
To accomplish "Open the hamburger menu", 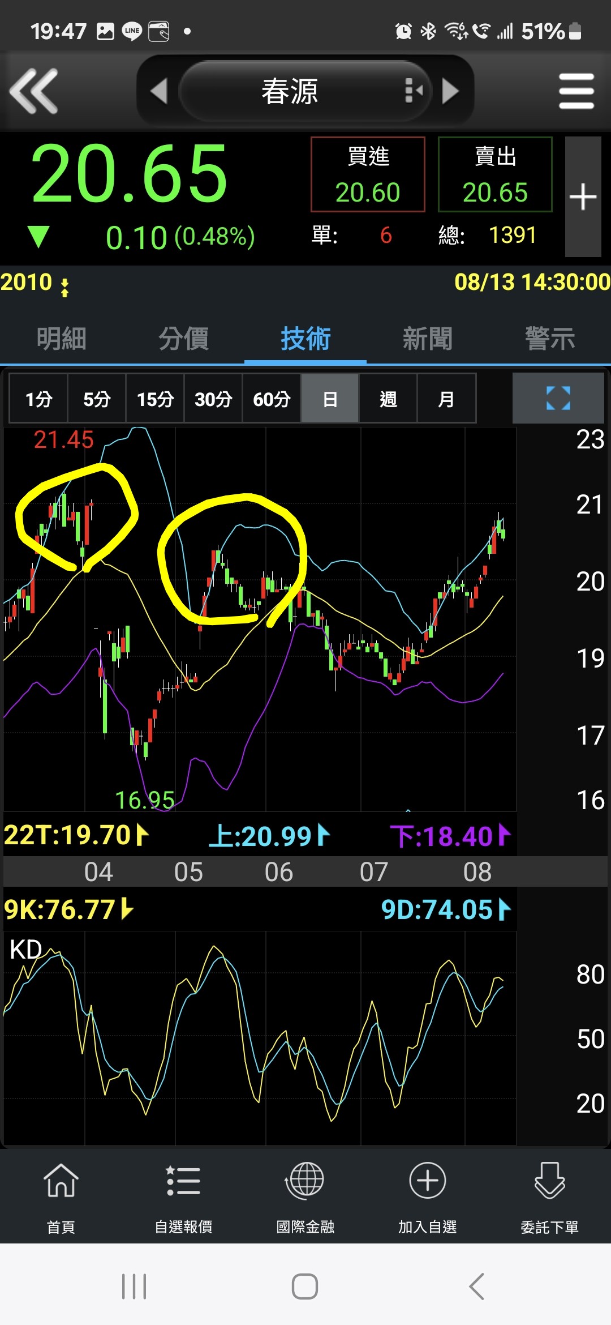I will point(576,91).
